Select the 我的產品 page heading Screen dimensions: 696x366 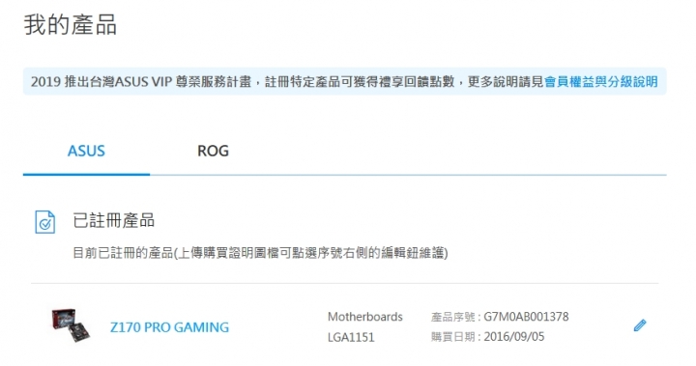click(71, 24)
